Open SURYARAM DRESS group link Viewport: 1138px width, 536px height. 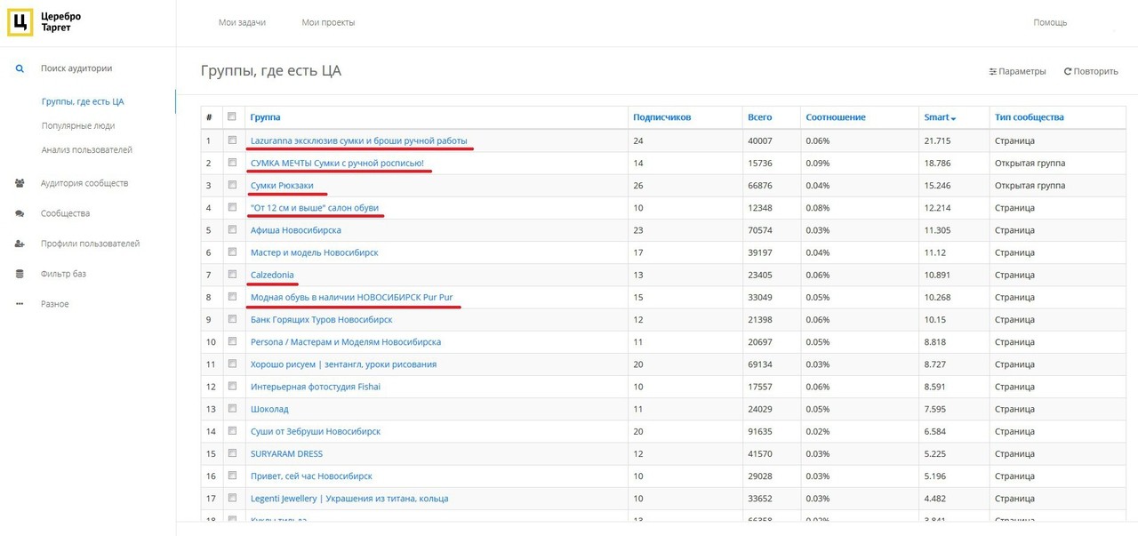click(286, 453)
